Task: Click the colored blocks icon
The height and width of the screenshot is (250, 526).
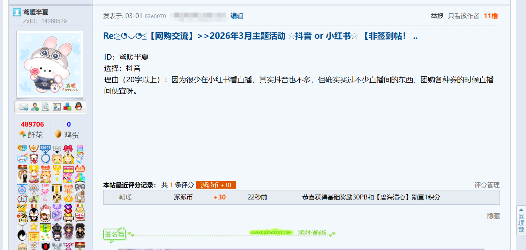Action: 67,107
